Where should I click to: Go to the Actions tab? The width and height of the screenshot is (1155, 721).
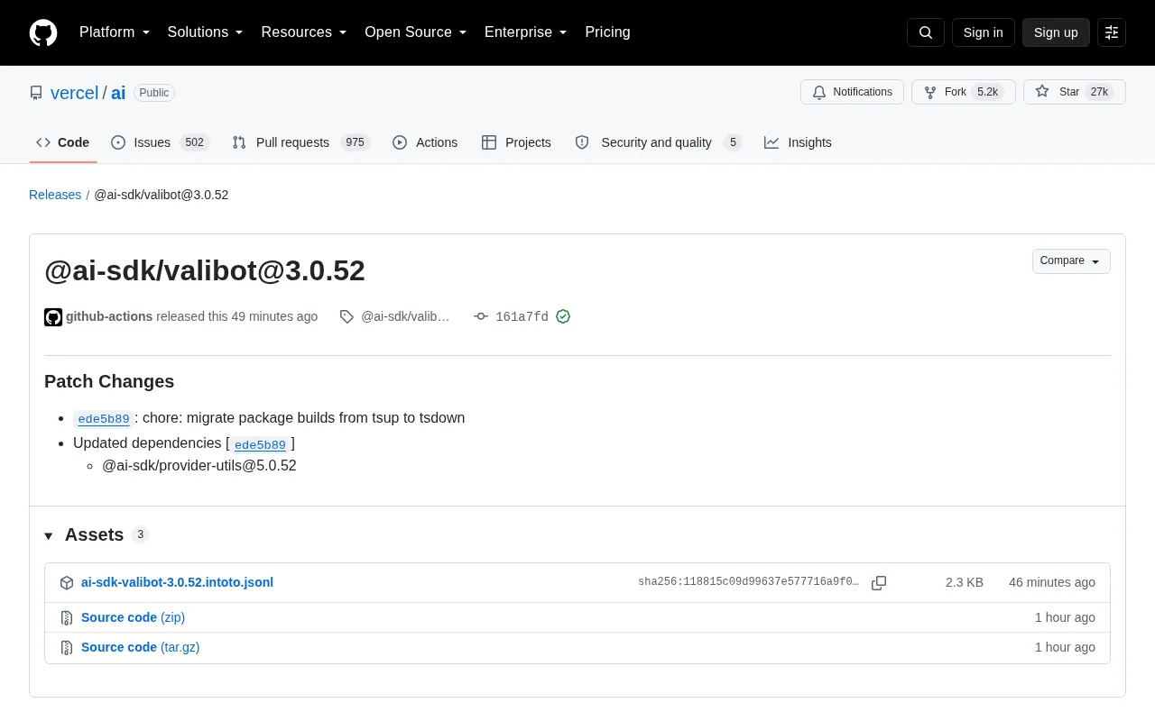tap(425, 142)
